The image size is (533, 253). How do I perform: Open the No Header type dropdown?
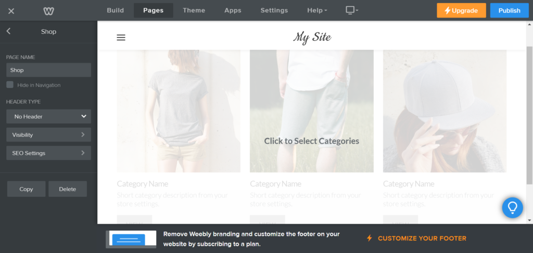pos(48,116)
